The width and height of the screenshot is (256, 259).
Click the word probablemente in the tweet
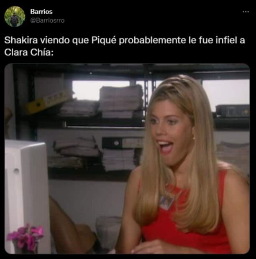click(x=153, y=41)
